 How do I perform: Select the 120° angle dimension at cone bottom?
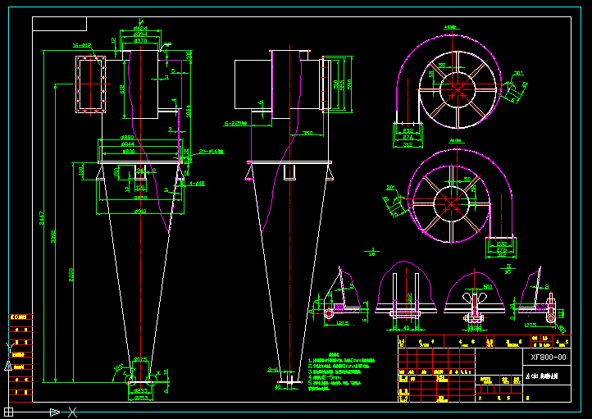pyautogui.click(x=119, y=367)
